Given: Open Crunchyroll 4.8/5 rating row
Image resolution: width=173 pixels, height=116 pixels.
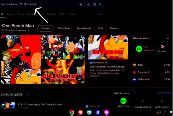Looking at the screenshot, I should point(151,72).
